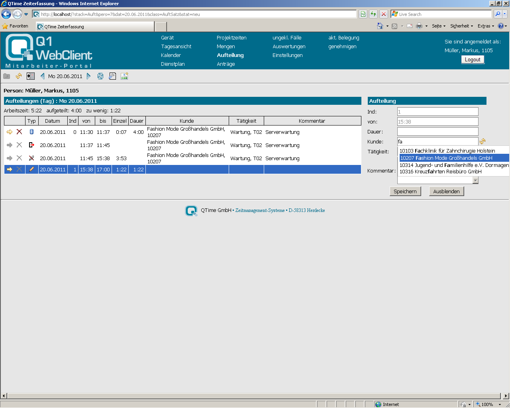This screenshot has width=510, height=408.
Task: Click the previous day arrow in the toolbar
Action: (42, 76)
